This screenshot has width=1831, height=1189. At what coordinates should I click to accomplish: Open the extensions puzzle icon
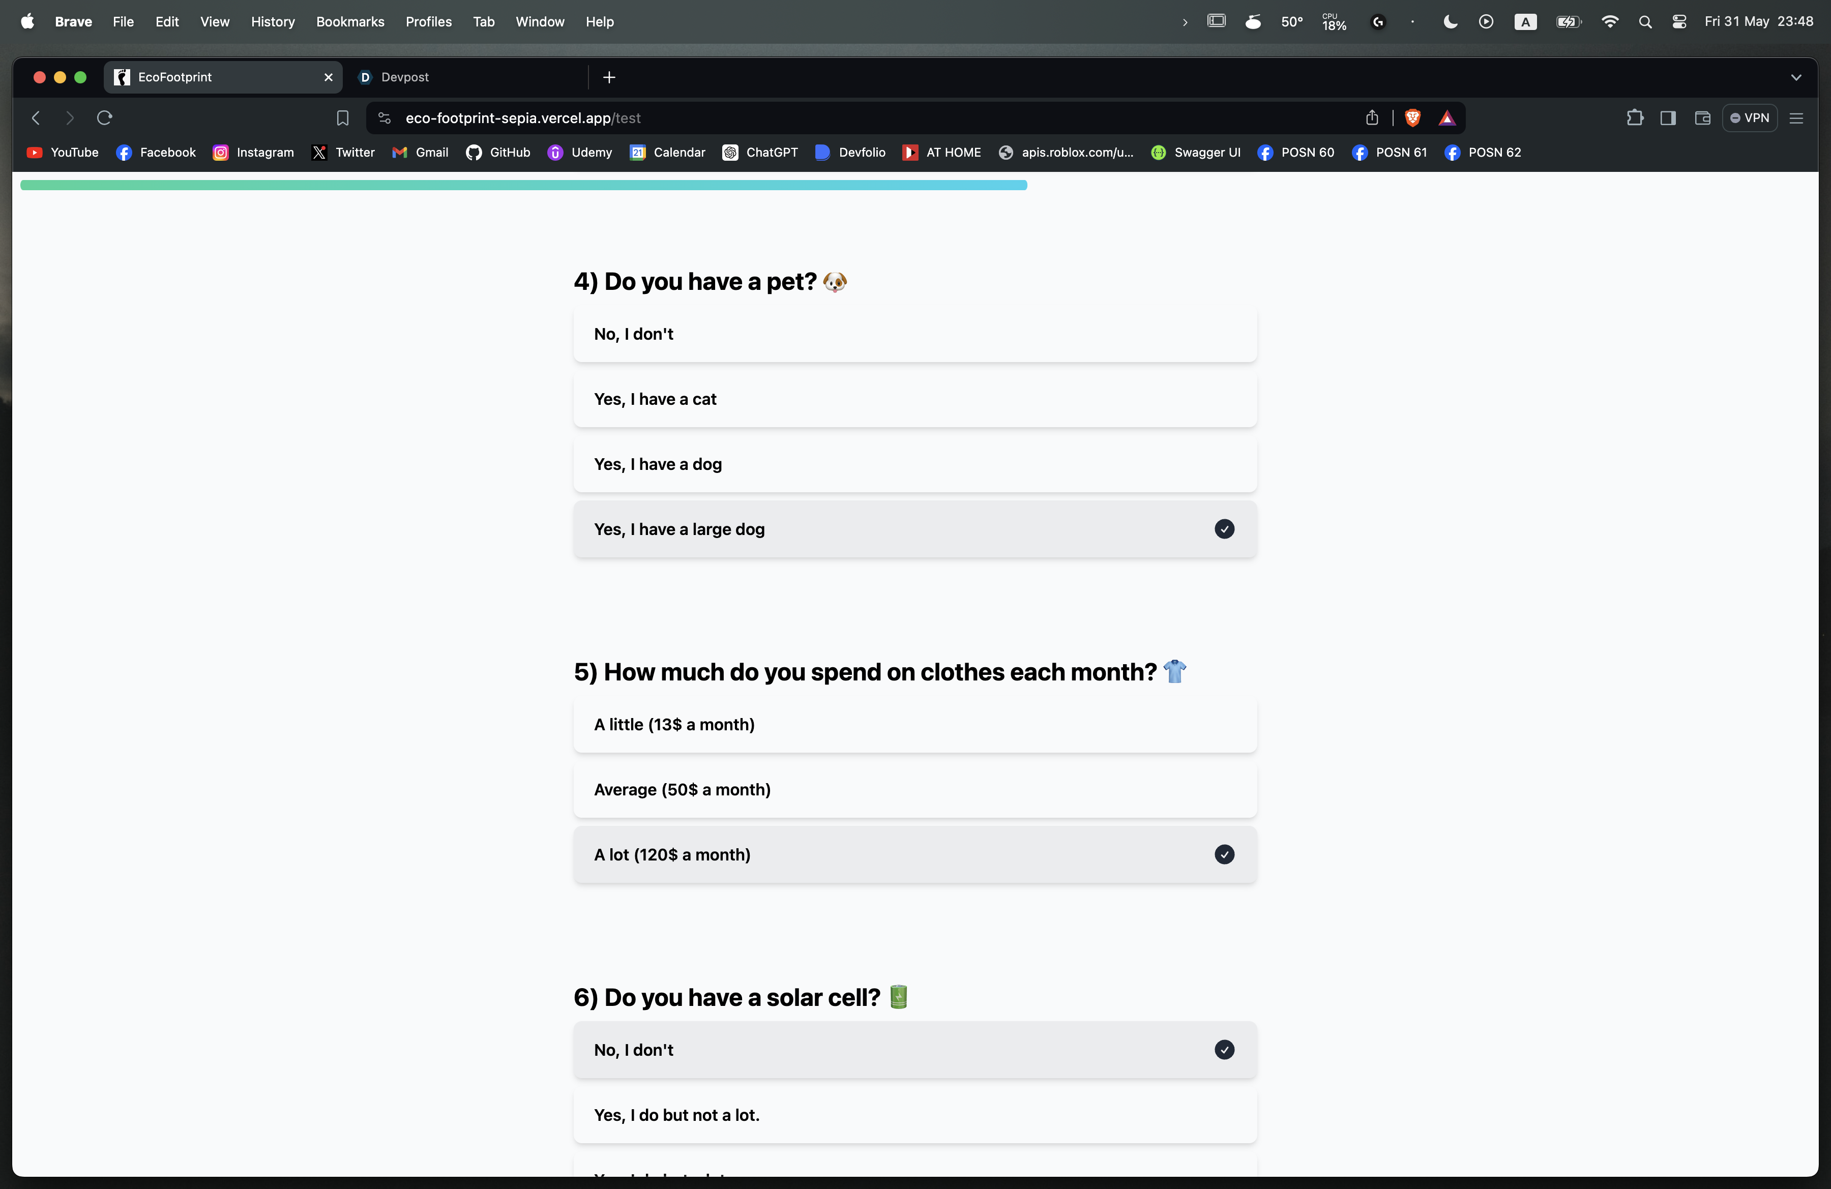point(1634,117)
